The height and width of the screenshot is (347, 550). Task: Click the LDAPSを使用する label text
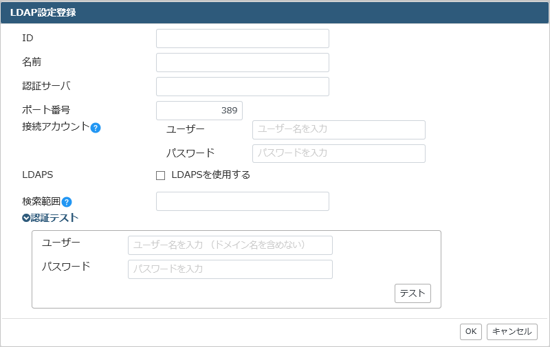[x=210, y=175]
